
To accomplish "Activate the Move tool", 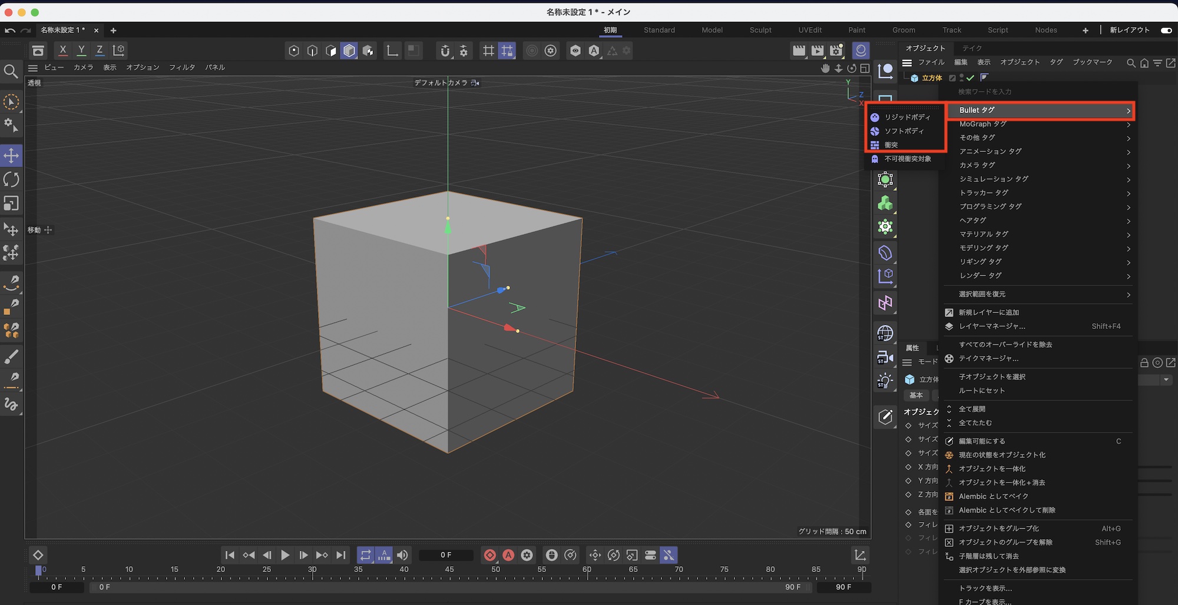I will [12, 155].
